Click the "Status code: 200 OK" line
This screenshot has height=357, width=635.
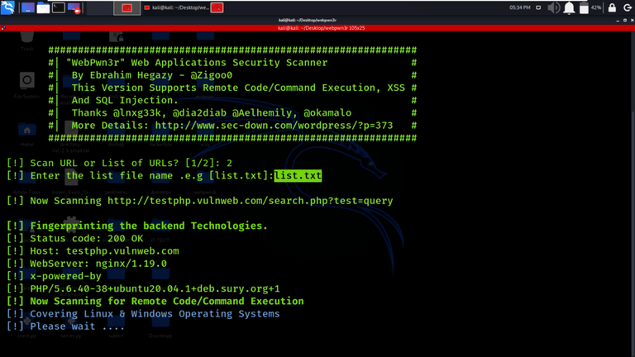point(75,238)
